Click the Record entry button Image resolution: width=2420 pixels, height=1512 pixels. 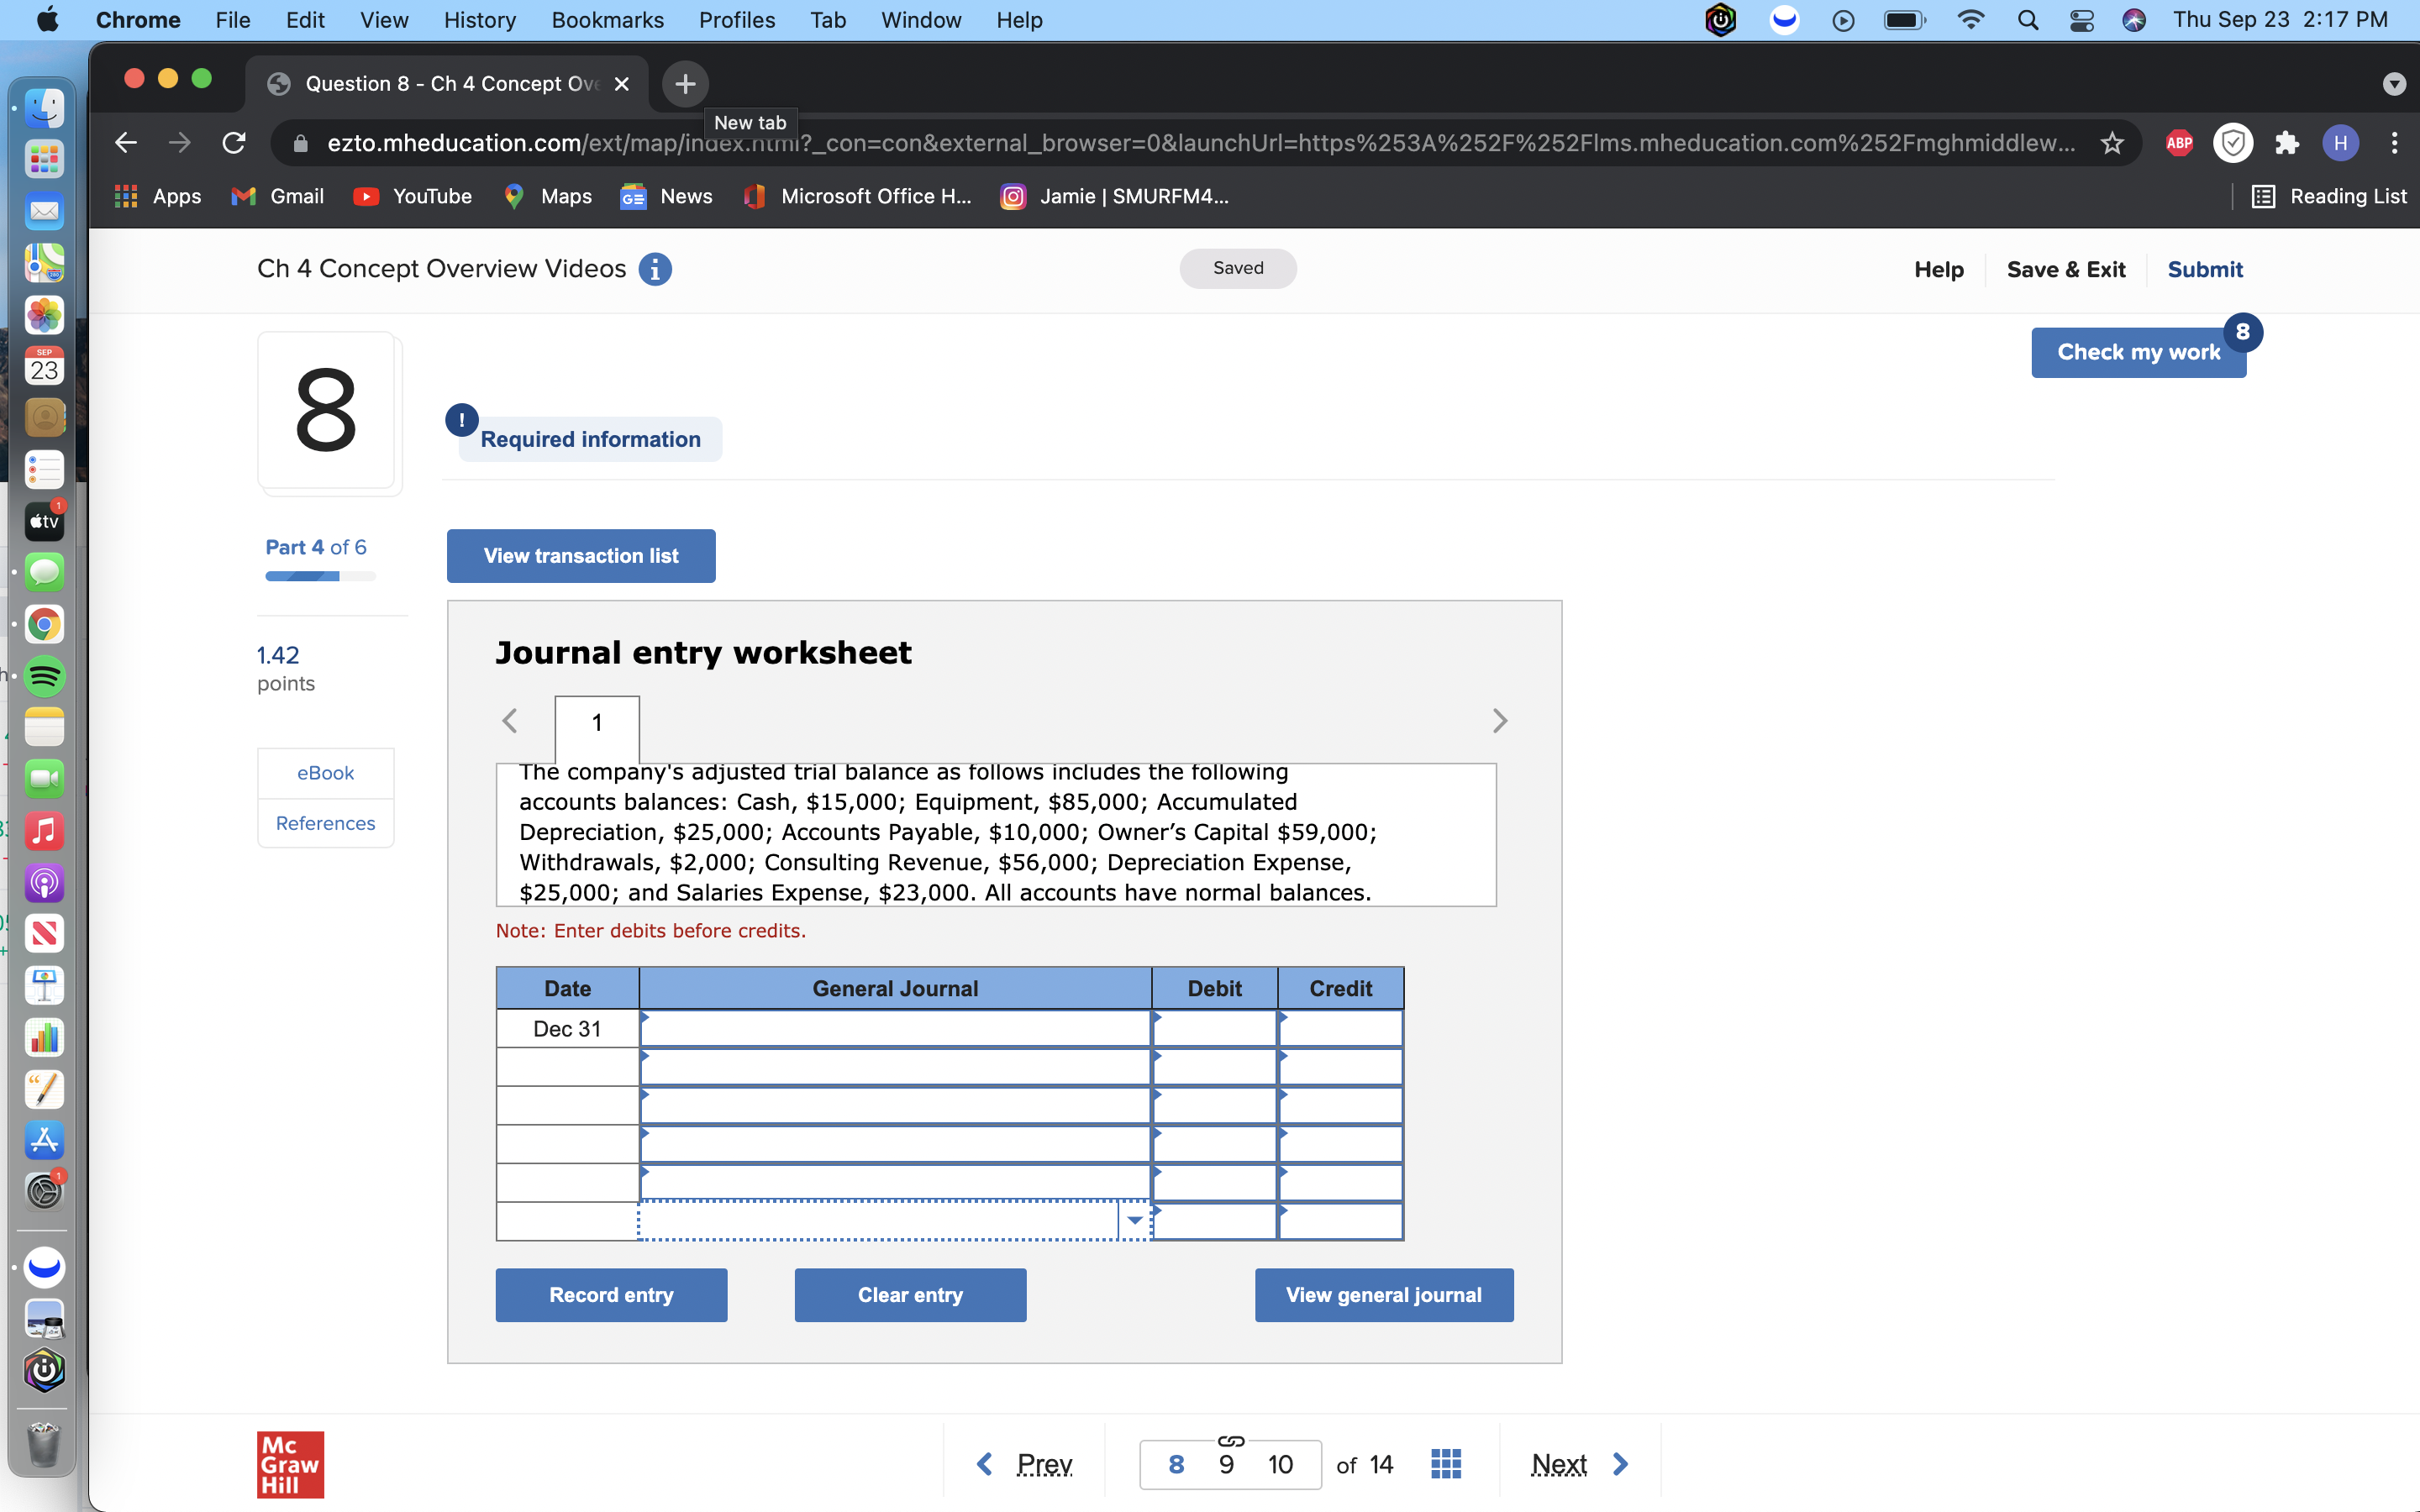611,1294
